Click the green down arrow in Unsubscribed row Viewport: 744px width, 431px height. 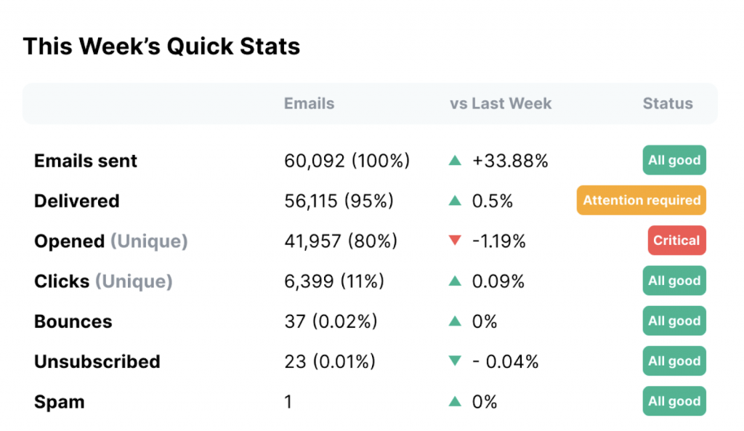click(x=456, y=361)
